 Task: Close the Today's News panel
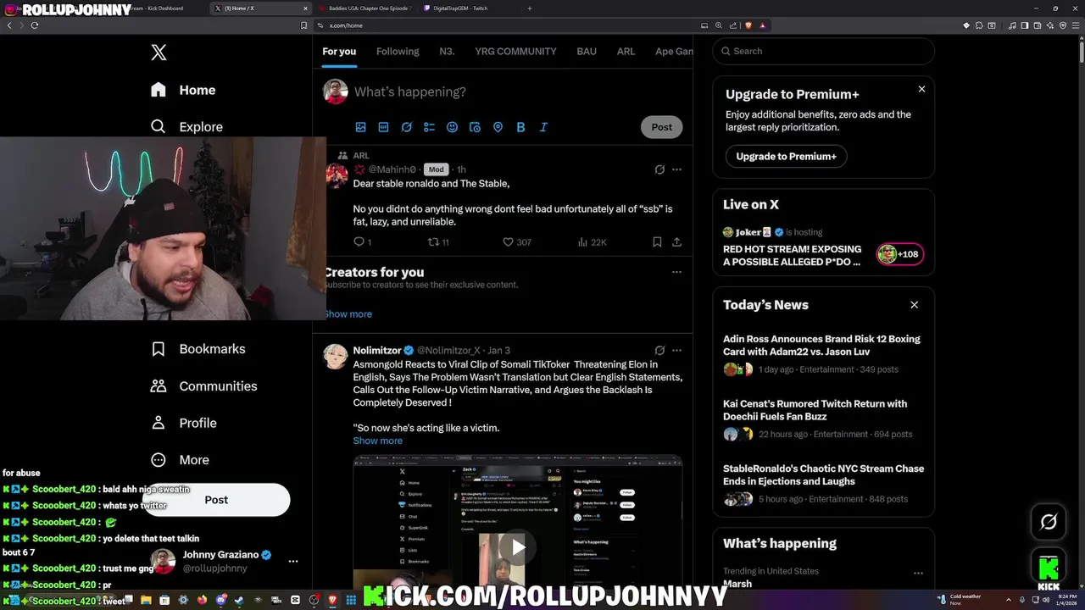(x=914, y=305)
